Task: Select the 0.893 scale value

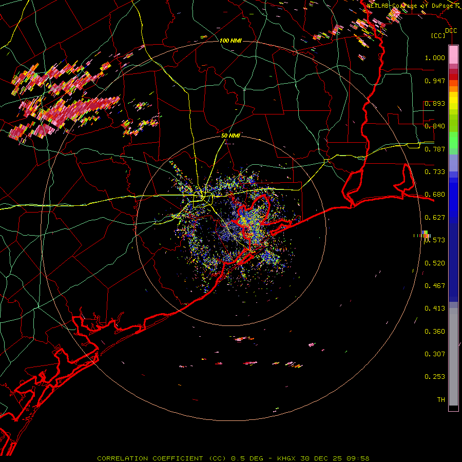Action: click(x=435, y=103)
